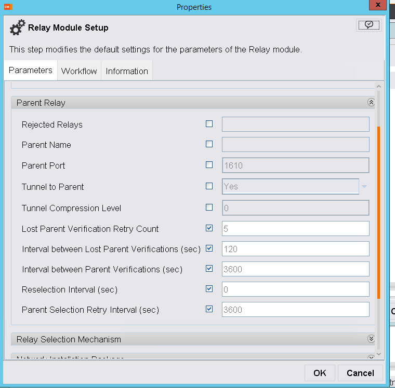Click the orange vertical scrollbar thumb

click(x=378, y=213)
